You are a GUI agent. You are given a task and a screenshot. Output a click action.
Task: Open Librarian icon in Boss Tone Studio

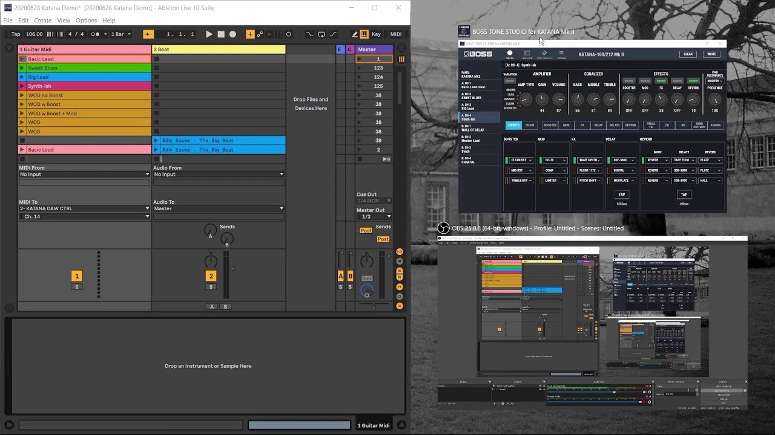coord(527,54)
